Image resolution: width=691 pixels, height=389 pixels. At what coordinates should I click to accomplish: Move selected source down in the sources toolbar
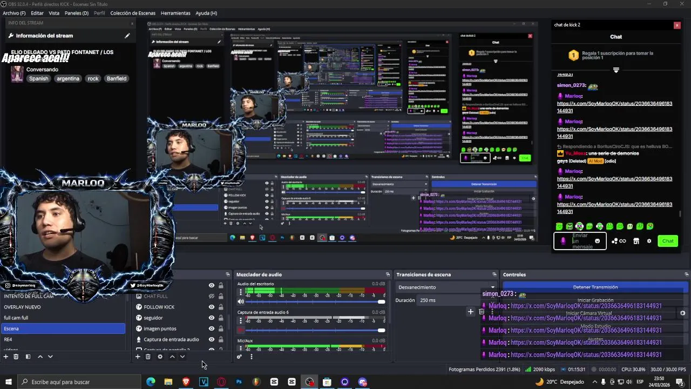pos(182,357)
